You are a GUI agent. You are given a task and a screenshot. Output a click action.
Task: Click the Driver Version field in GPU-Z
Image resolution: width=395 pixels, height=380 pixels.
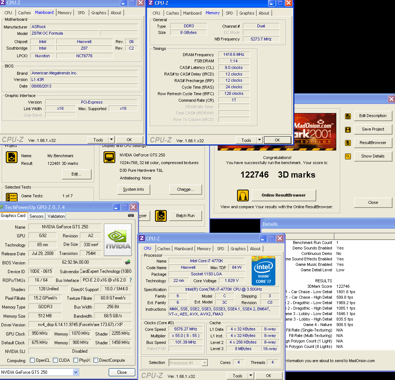(80, 325)
